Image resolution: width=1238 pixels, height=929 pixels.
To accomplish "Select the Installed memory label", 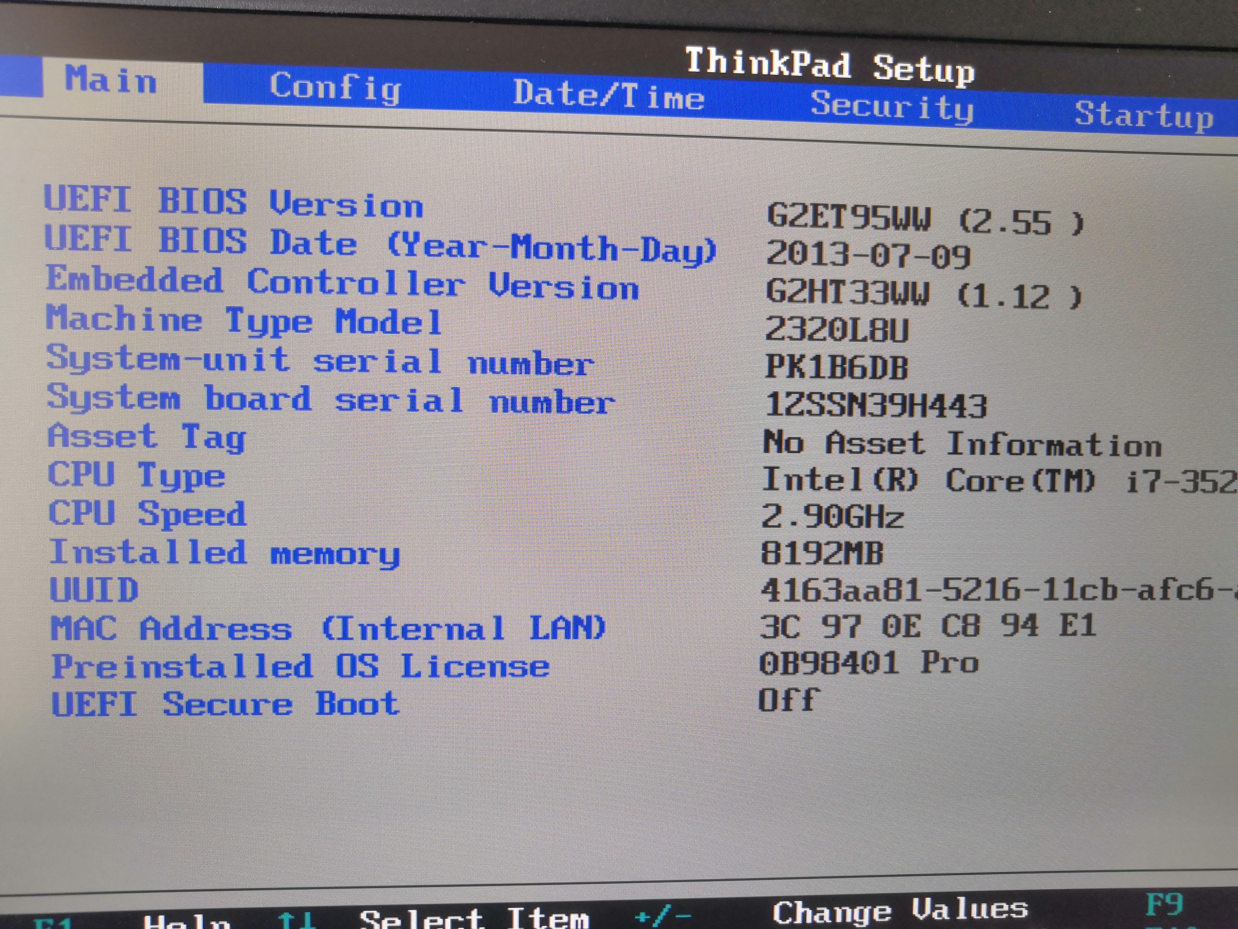I will [x=225, y=553].
